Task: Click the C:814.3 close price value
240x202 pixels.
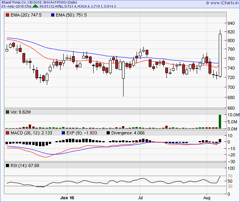Action: 110,6
